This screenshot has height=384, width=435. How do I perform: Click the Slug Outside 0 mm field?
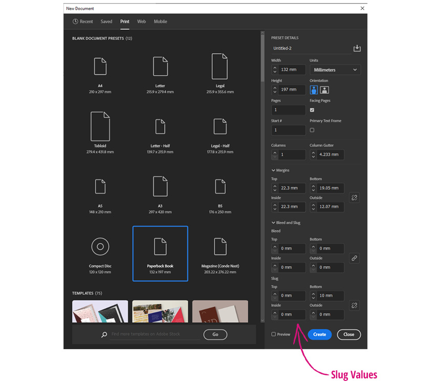pyautogui.click(x=331, y=314)
